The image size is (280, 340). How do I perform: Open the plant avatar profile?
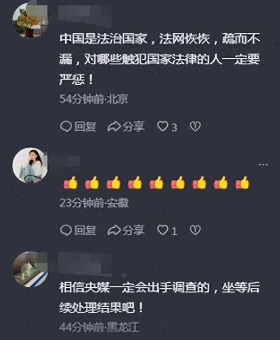pos(30,21)
